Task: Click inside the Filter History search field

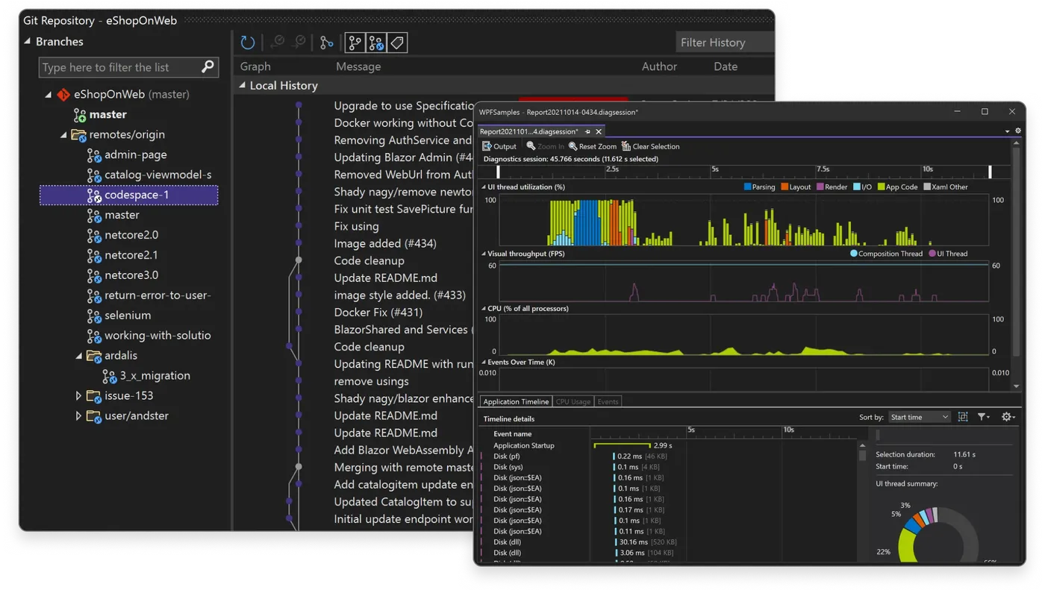Action: 724,42
